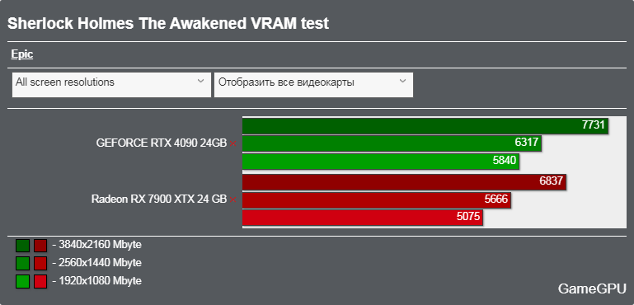Click the dark red 3840x2160 legend swatch
Viewport: 634px width, 305px height.
click(x=40, y=246)
